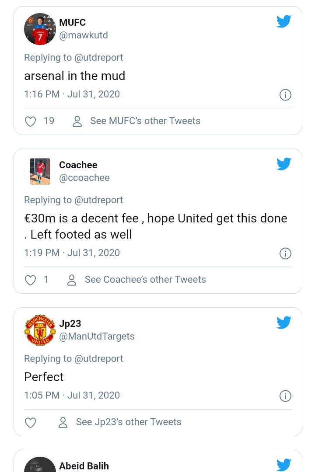Like MUFC's tweet with the heart icon

tap(30, 121)
